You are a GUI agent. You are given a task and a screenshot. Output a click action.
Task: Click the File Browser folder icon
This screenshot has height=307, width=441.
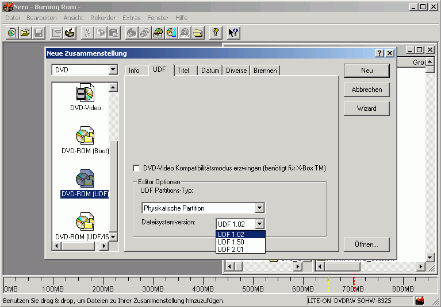coord(198,33)
